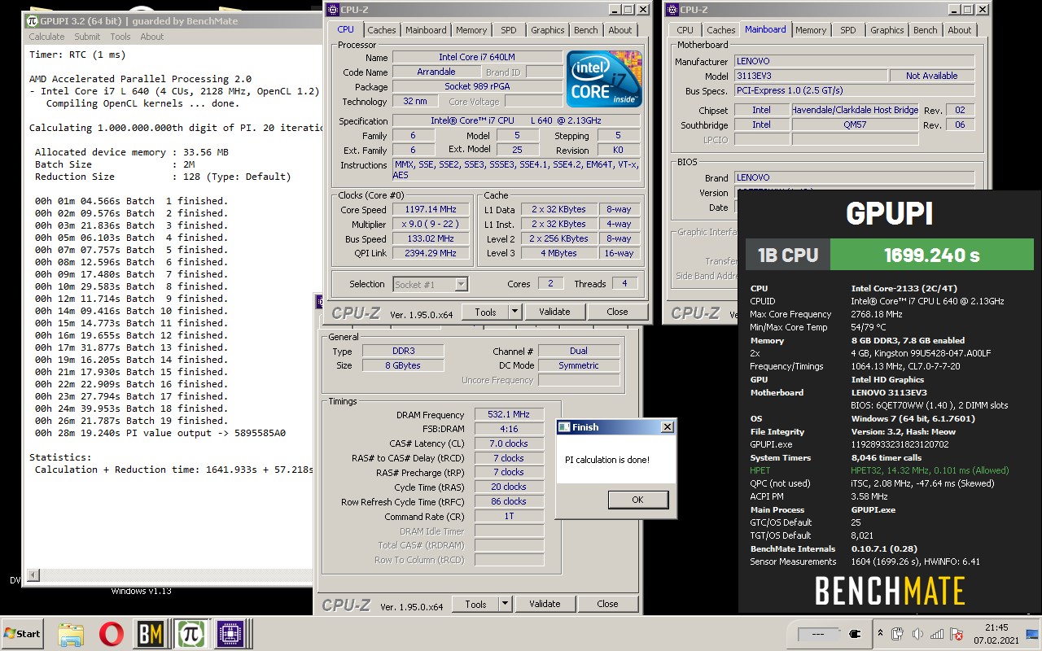Screen dimensions: 1042x651
Task: Select Memory tab in CPU-Z Mainboard window
Action: 811,30
